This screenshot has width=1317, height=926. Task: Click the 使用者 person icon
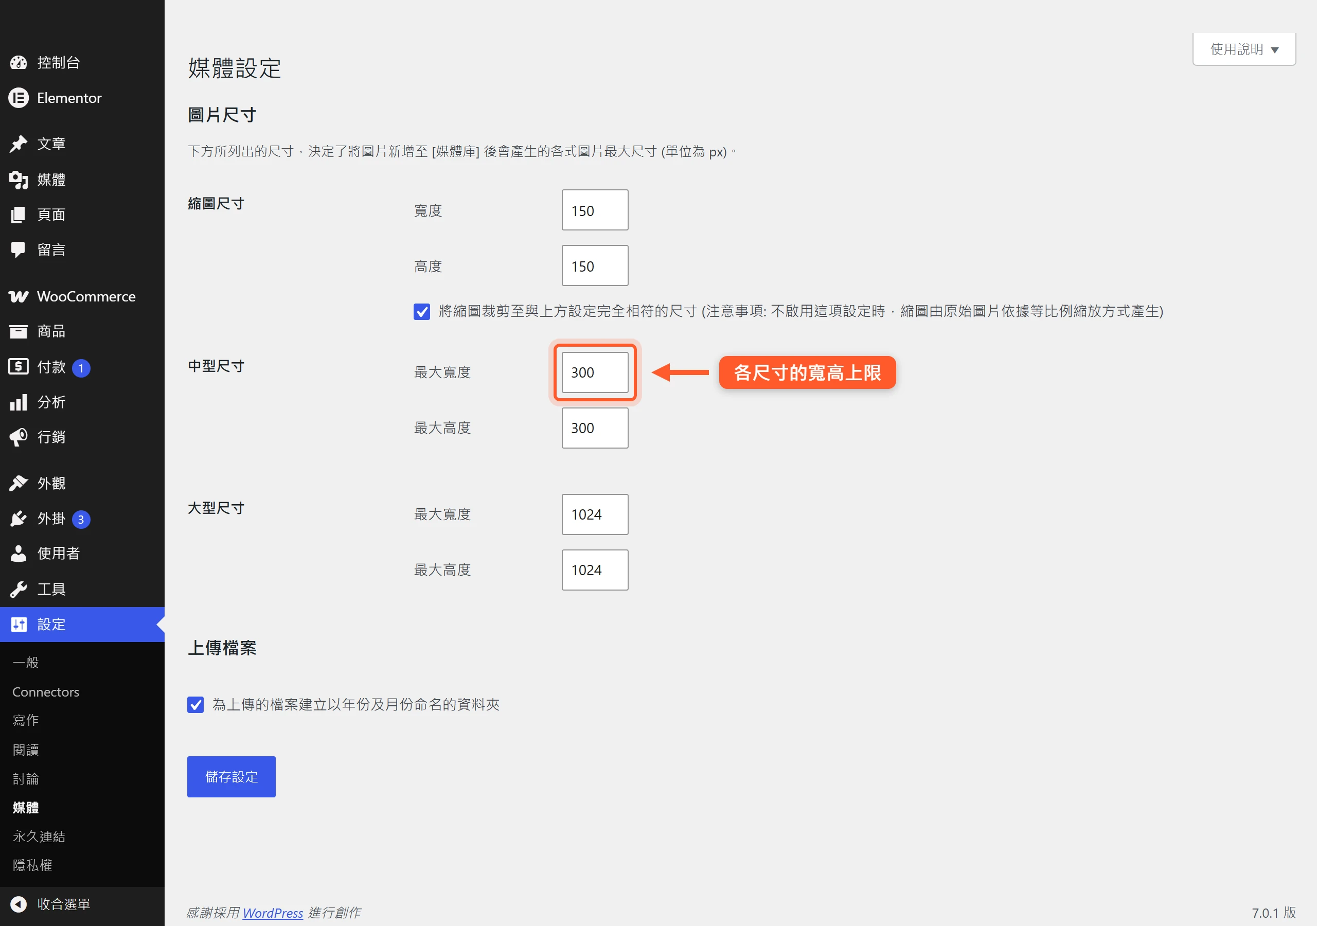[x=19, y=554]
